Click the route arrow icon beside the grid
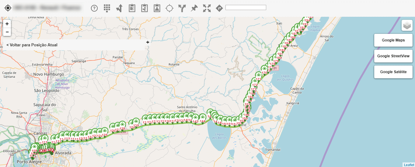 pos(119,8)
